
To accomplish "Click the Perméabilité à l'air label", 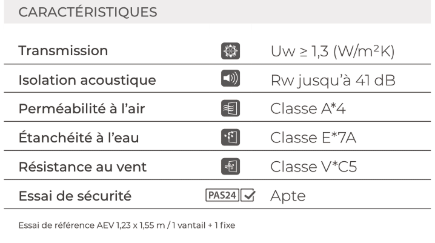I will pyautogui.click(x=82, y=108).
